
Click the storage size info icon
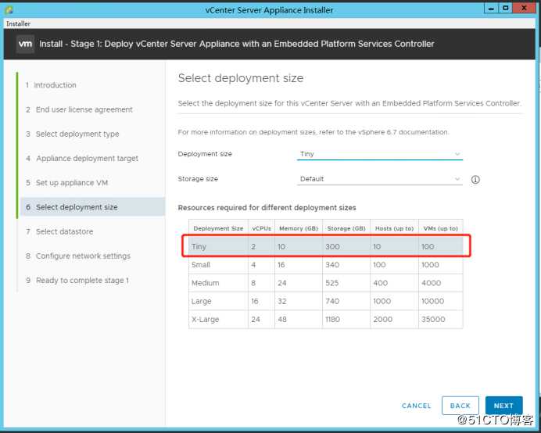coord(475,180)
